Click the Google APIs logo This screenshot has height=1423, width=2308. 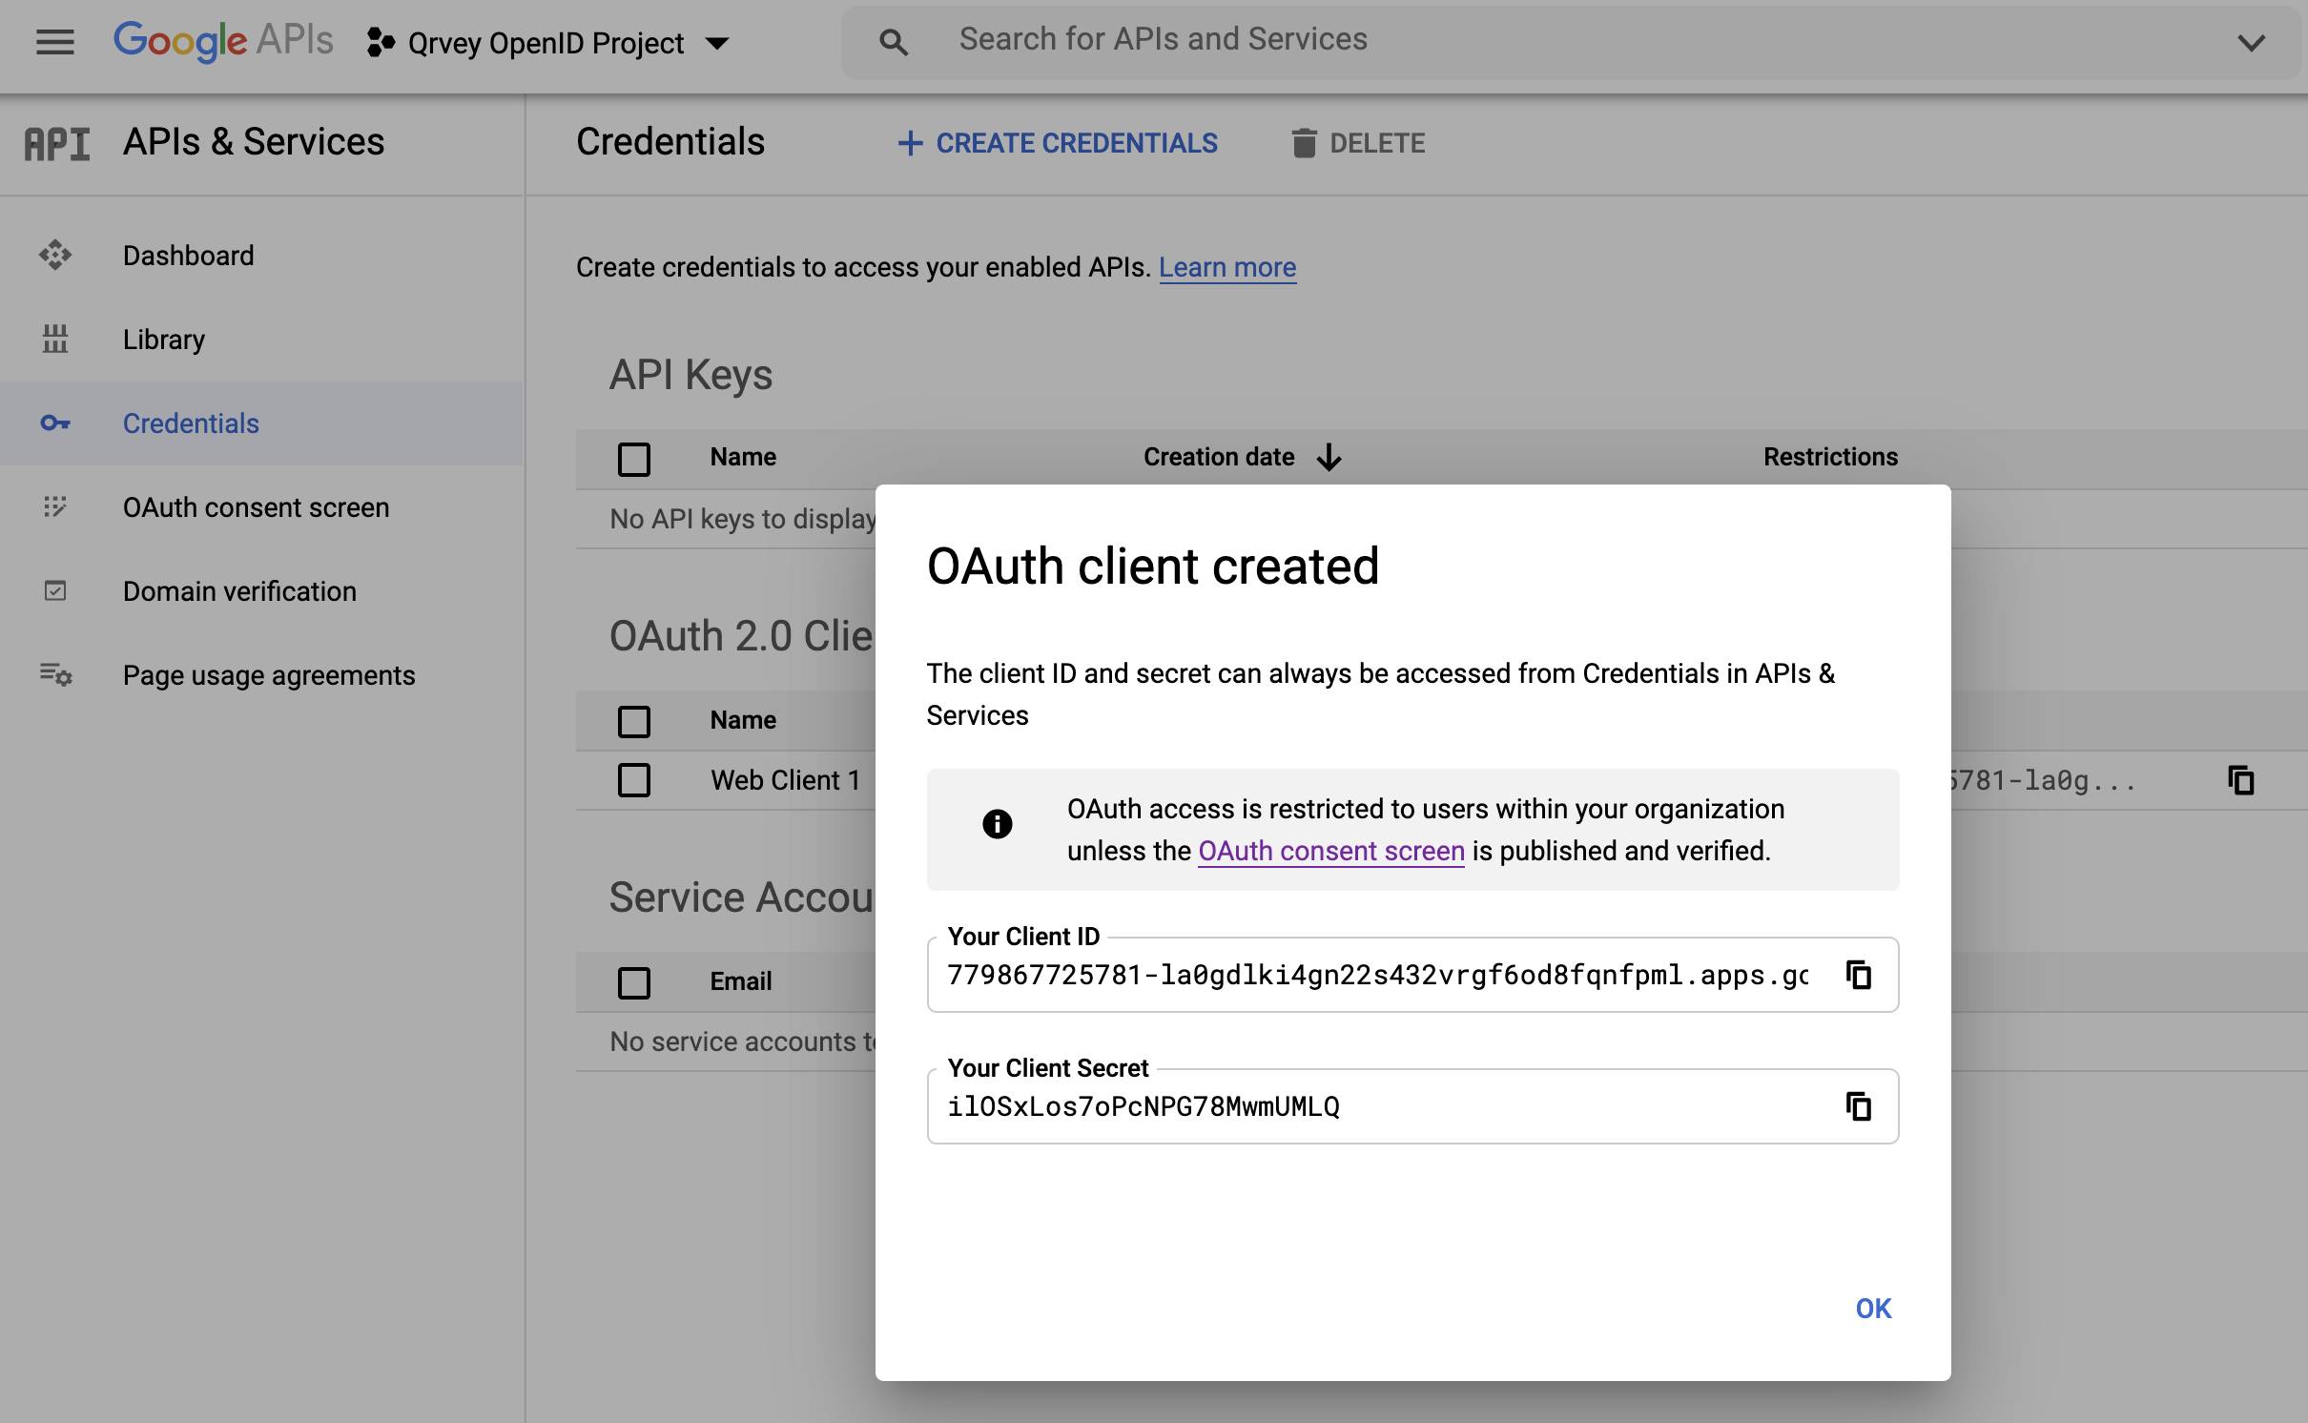pyautogui.click(x=223, y=41)
